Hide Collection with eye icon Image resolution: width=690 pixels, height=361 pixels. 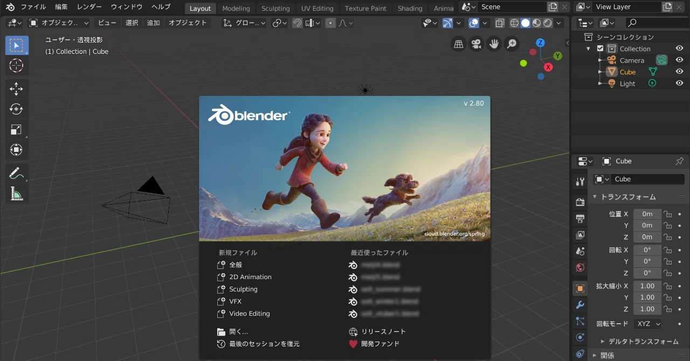[x=679, y=48]
